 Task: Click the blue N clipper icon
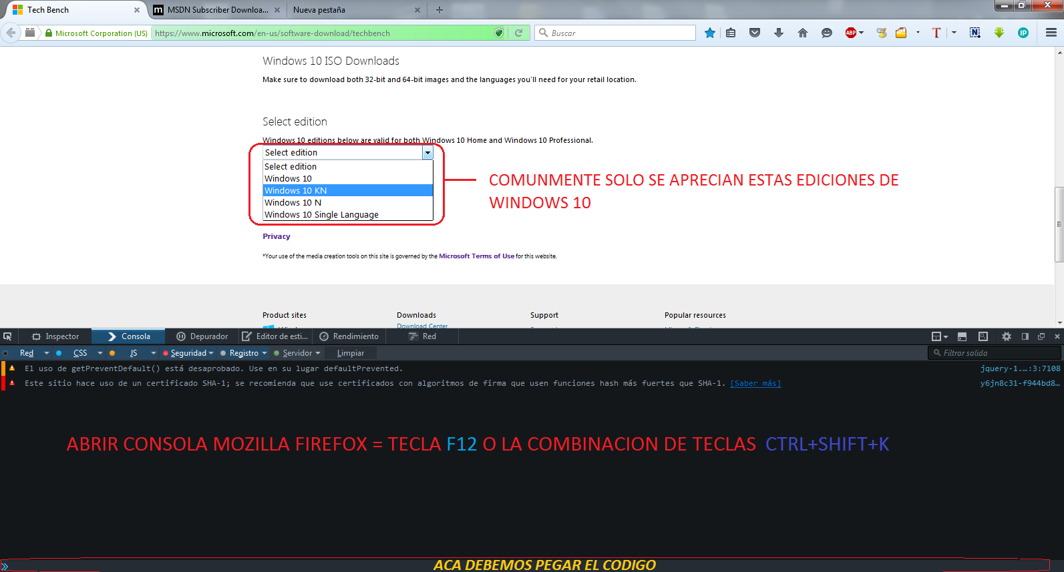tap(975, 33)
